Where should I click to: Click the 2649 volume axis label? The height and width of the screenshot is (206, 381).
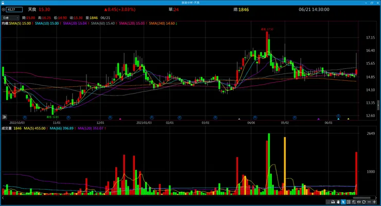(x=371, y=134)
